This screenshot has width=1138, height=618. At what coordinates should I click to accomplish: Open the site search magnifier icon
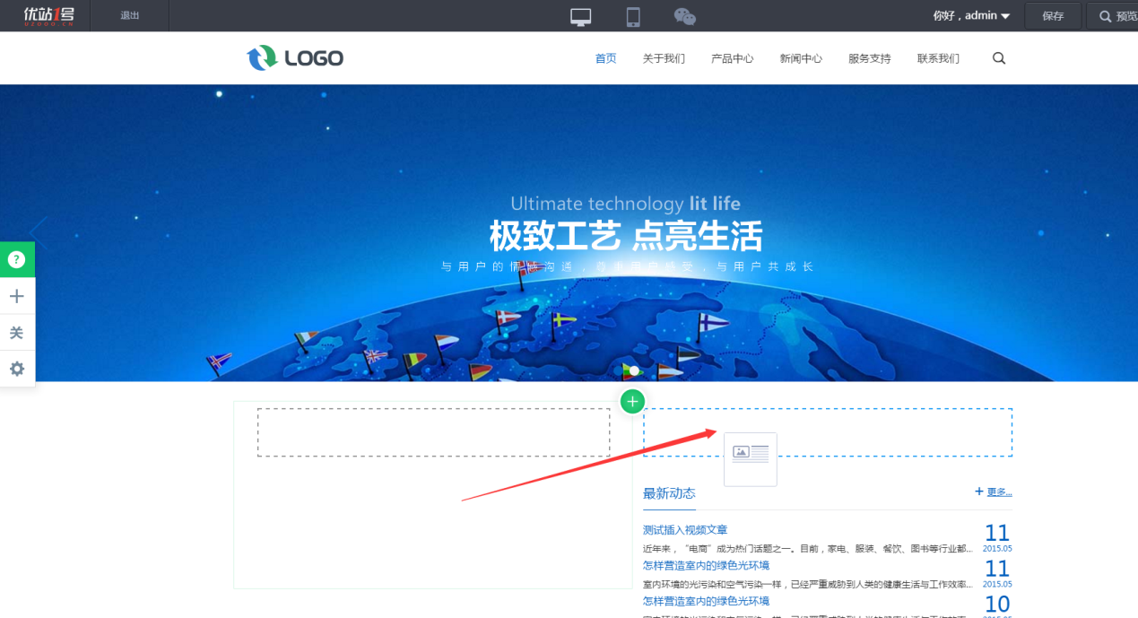(999, 58)
